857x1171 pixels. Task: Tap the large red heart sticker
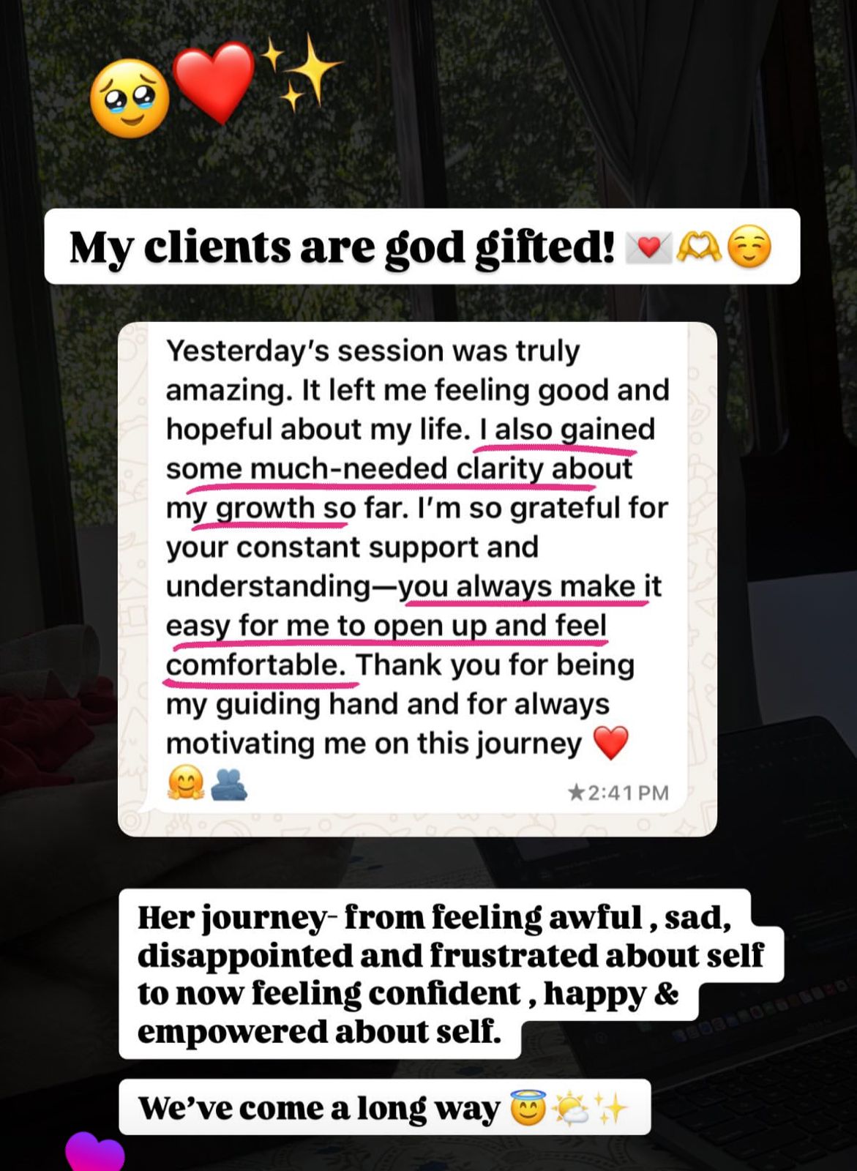(214, 82)
